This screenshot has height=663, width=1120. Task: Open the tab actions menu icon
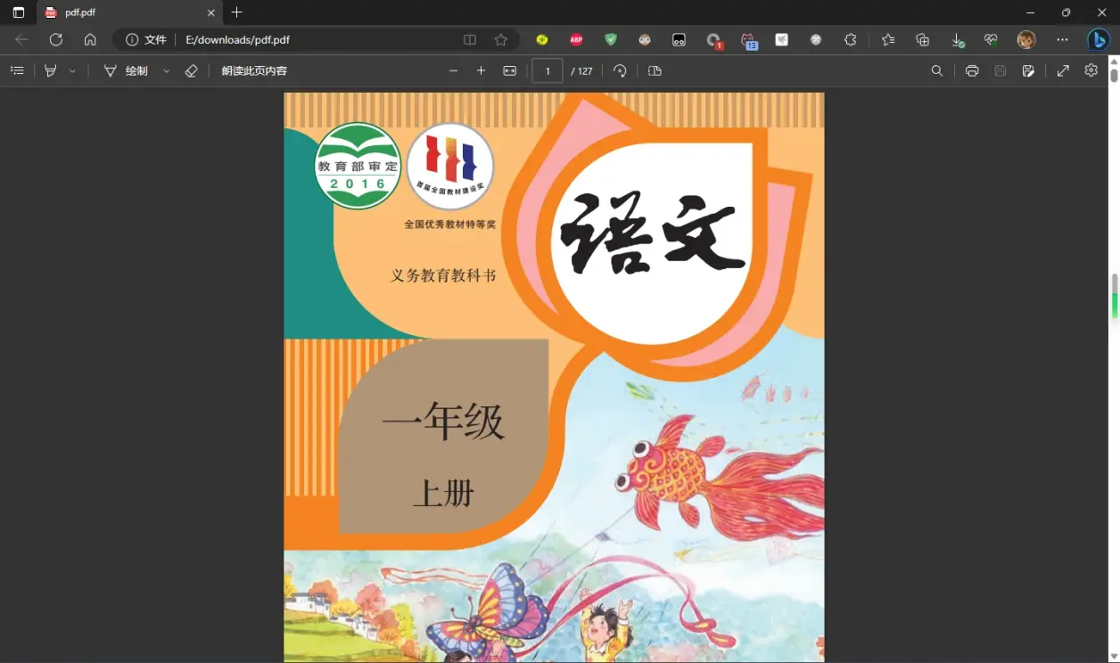click(x=18, y=12)
